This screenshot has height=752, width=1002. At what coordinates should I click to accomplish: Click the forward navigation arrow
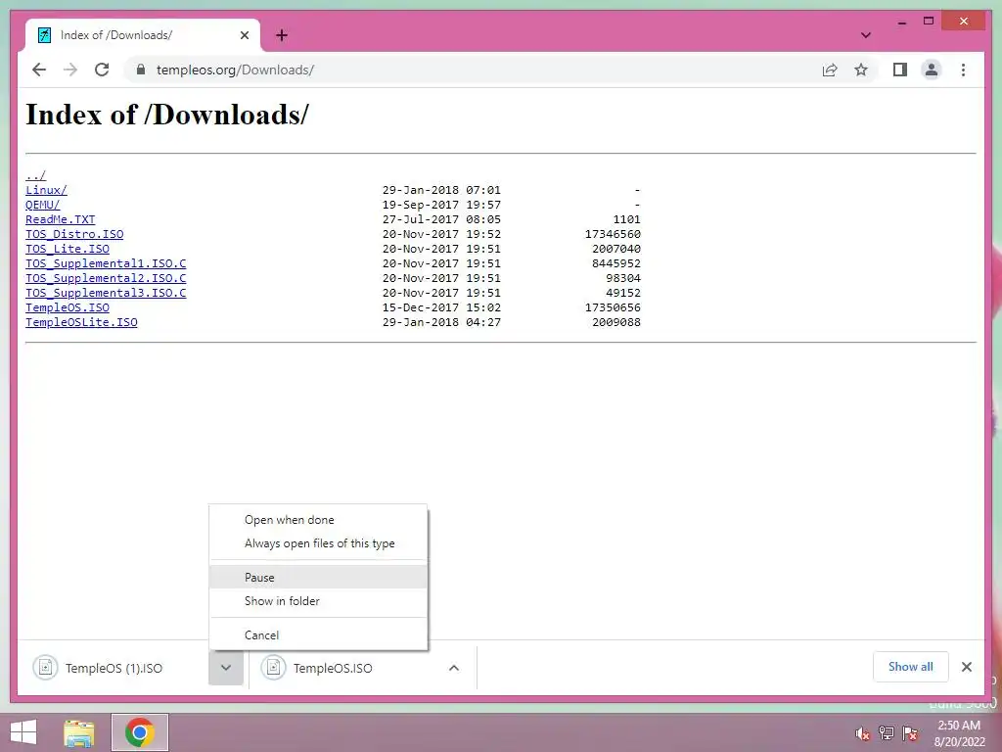point(70,70)
